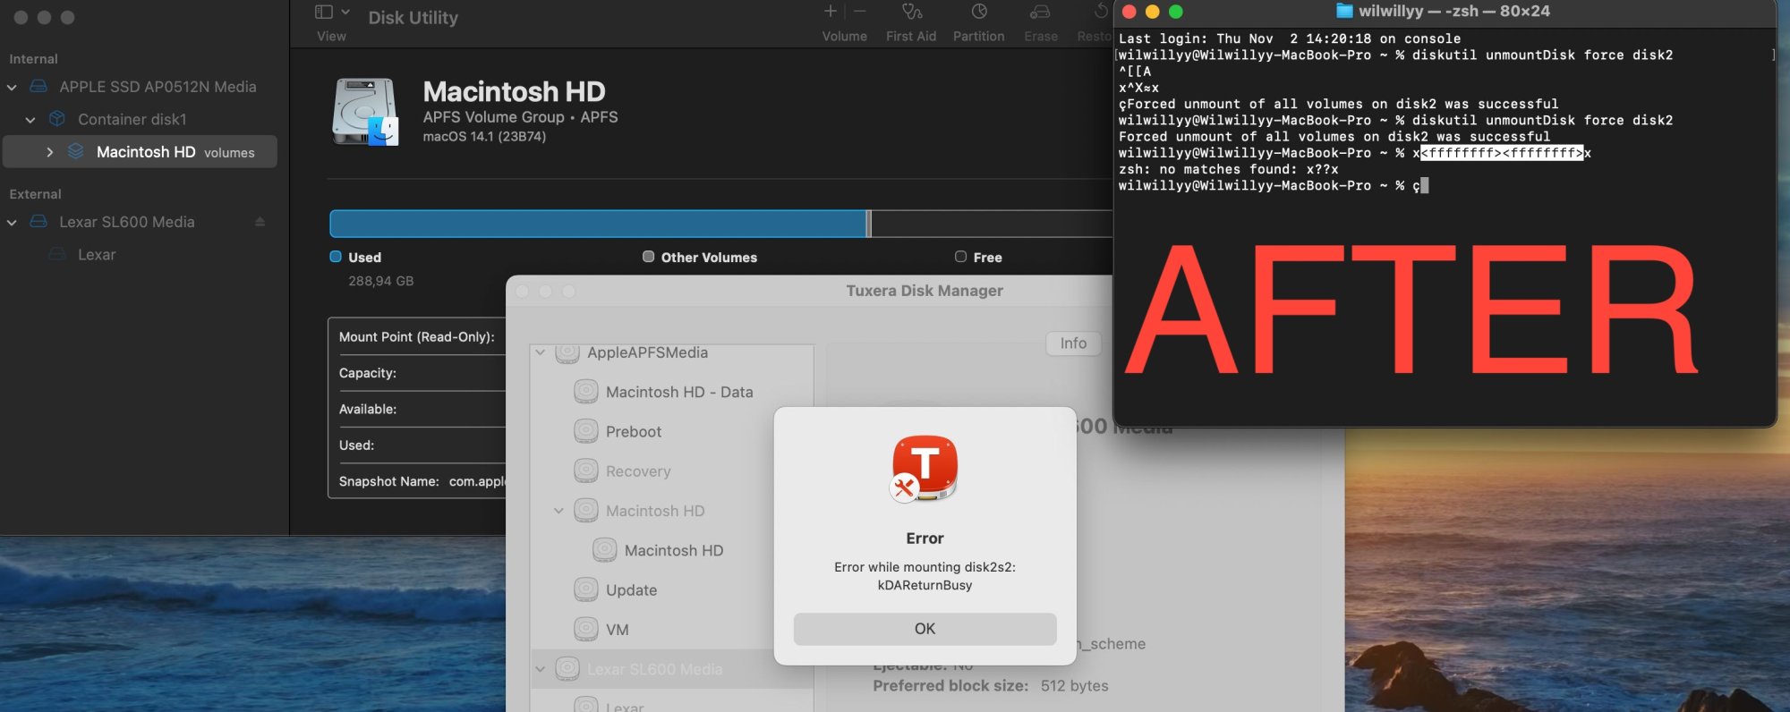Focus the Terminal prompt cursor line
The height and width of the screenshot is (712, 1790).
pyautogui.click(x=1425, y=186)
